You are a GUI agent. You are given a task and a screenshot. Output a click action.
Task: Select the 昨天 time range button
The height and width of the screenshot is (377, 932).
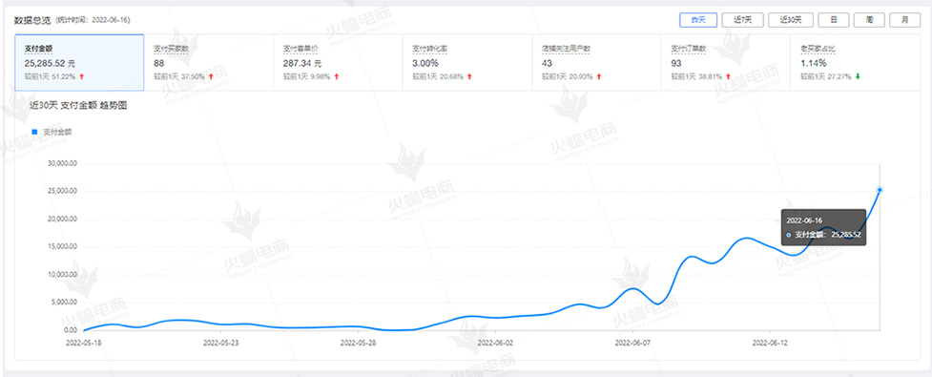(698, 20)
